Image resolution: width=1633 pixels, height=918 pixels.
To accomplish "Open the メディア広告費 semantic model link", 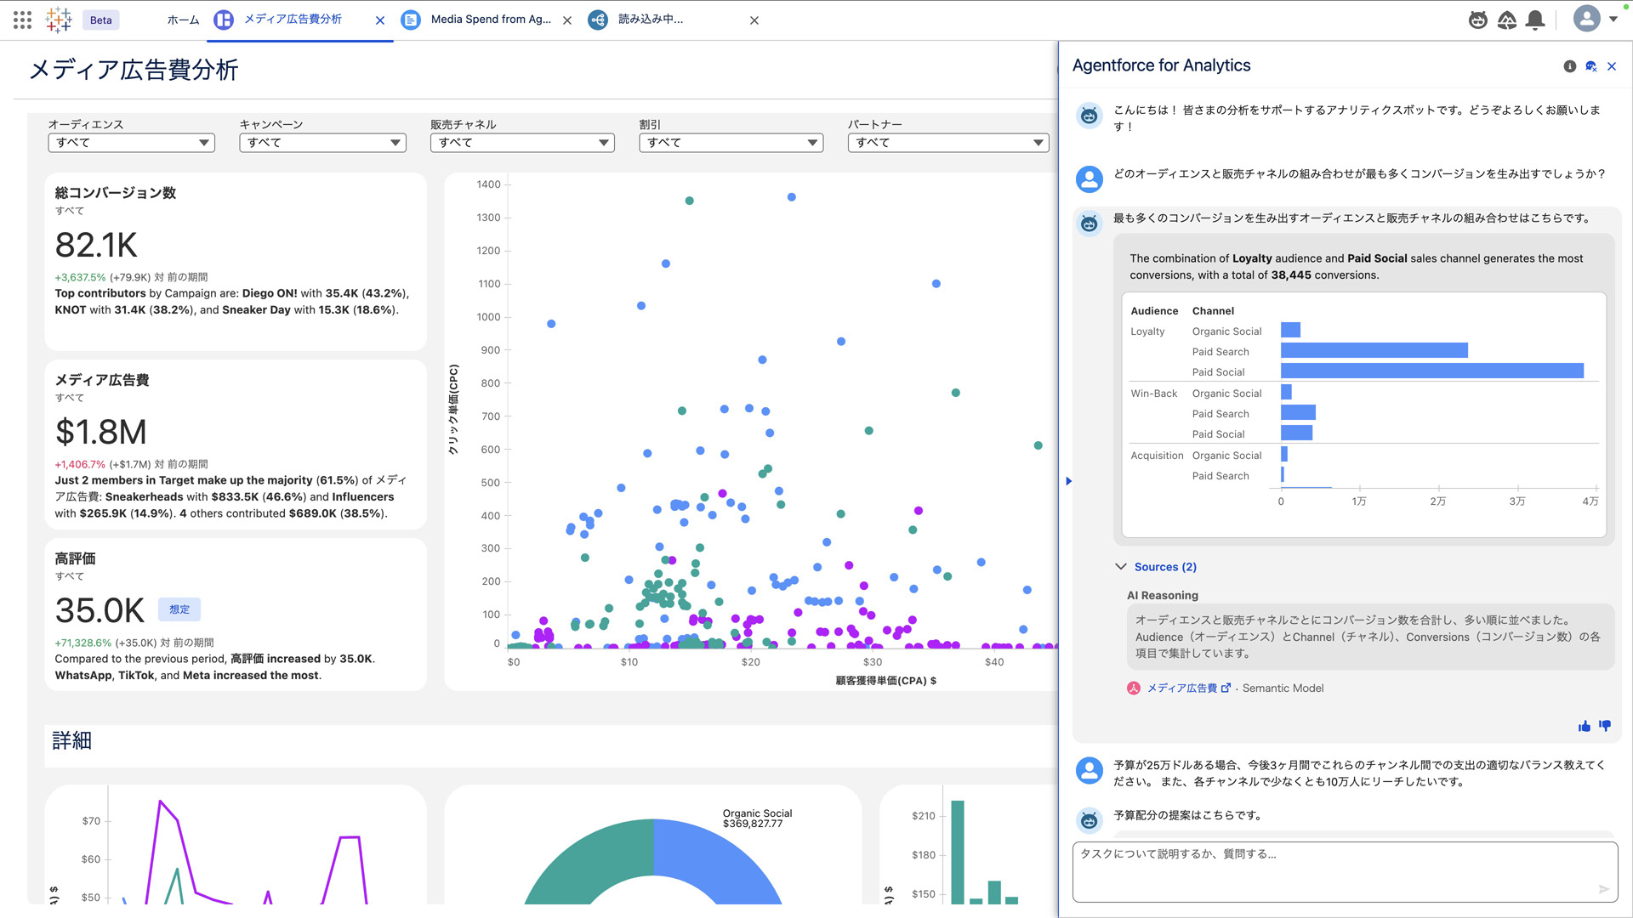I will pyautogui.click(x=1188, y=688).
